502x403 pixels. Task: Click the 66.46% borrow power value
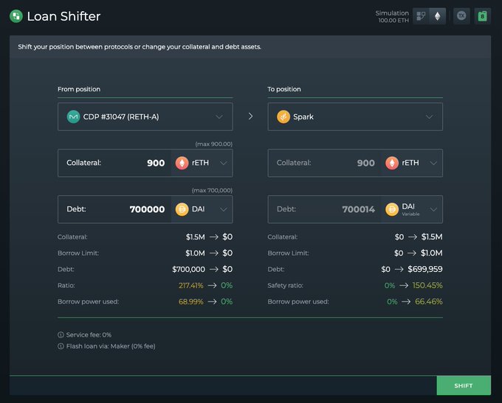429,301
